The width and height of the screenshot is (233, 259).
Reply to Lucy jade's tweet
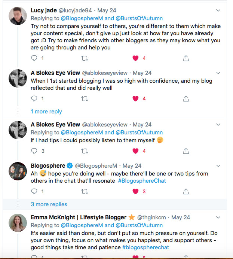coord(34,58)
